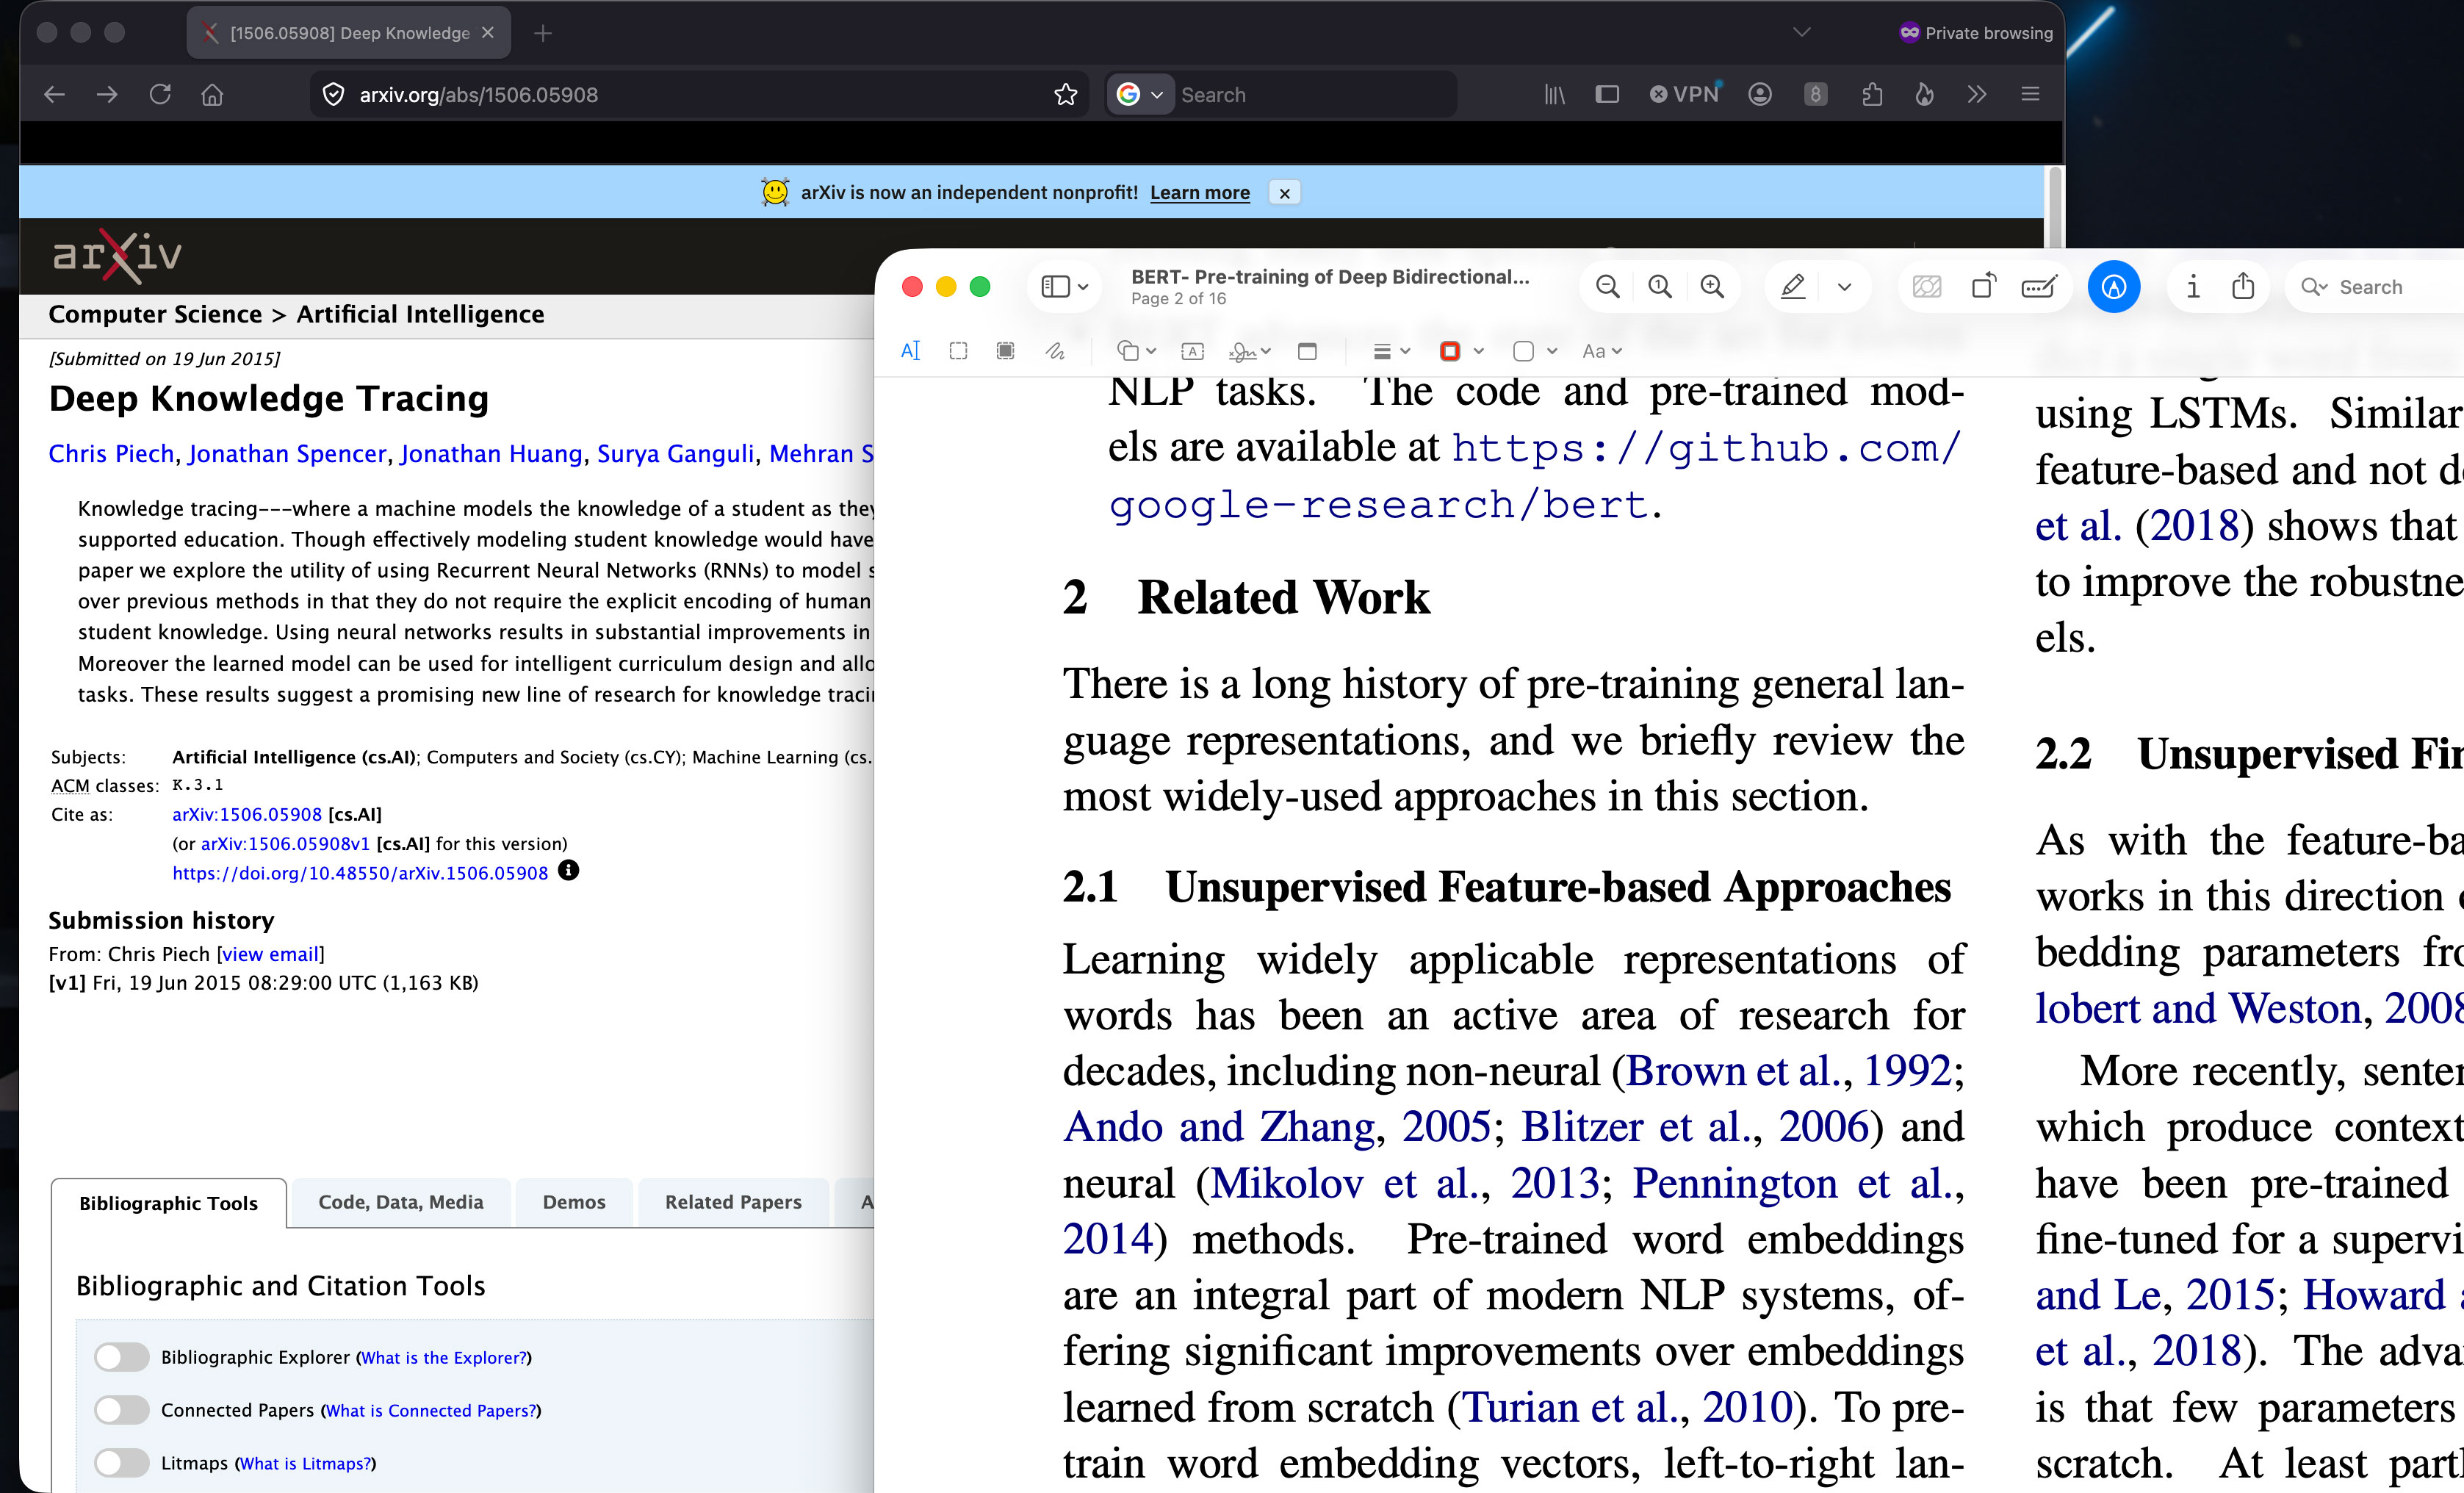Image resolution: width=2464 pixels, height=1493 pixels.
Task: Open the Bibliographic Tools tab
Action: [x=168, y=1203]
